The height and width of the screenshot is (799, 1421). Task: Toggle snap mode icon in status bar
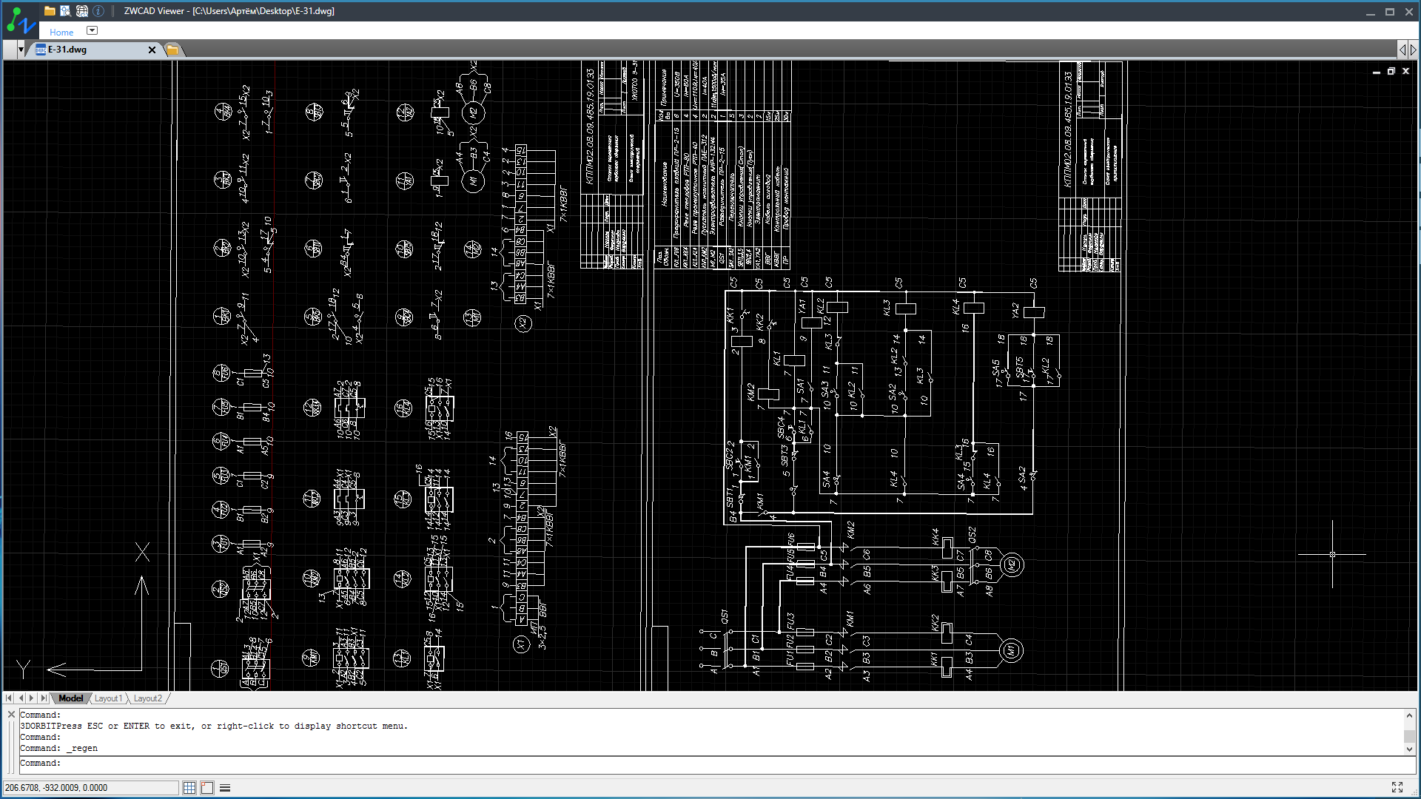coord(207,788)
